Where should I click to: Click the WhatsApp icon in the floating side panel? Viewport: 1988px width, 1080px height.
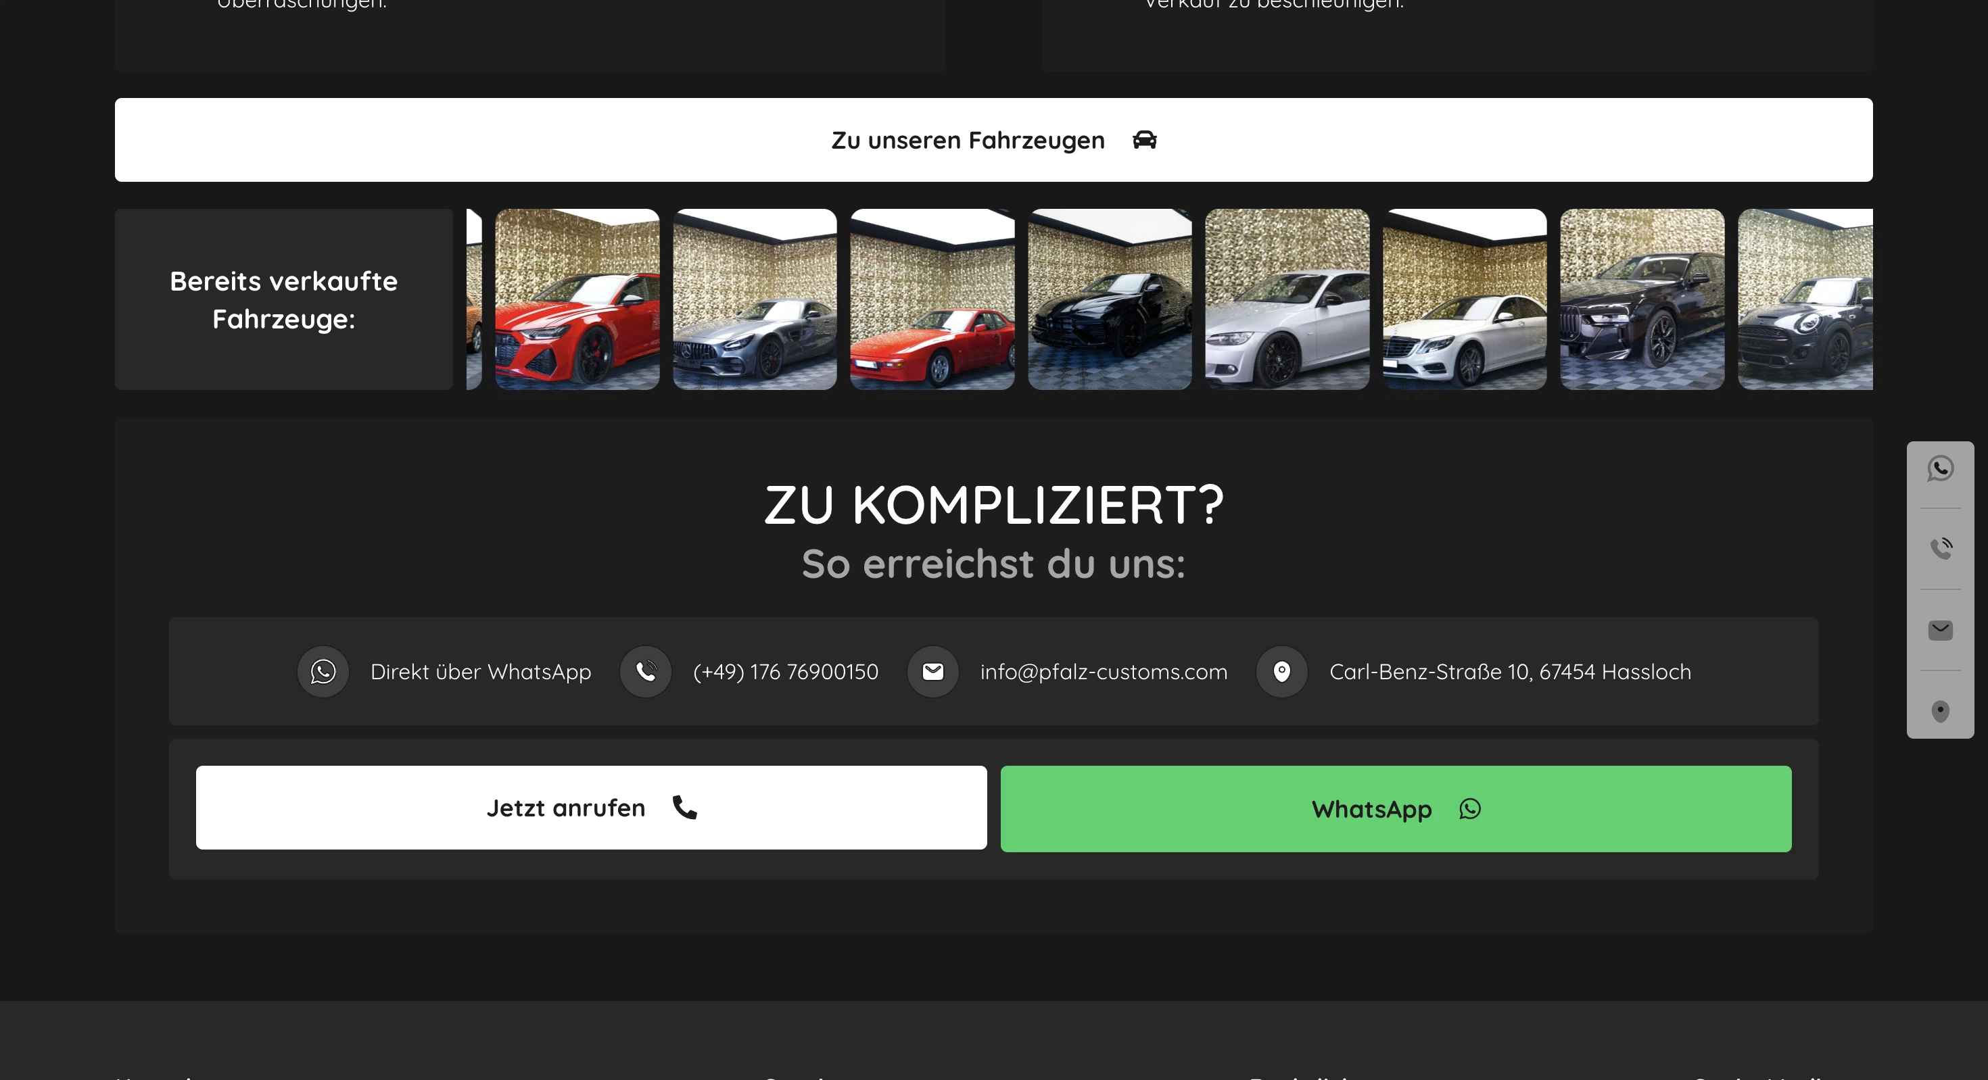point(1940,468)
